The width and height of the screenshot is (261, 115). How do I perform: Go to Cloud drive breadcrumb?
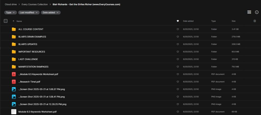point(11,5)
